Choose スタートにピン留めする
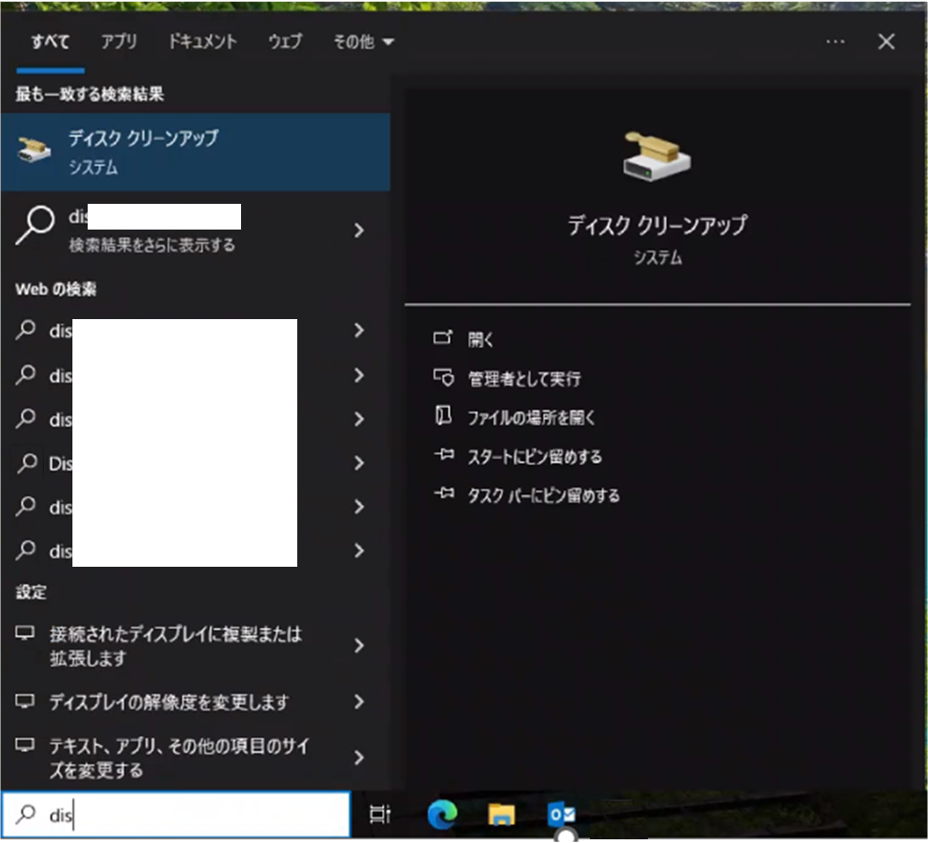 pos(534,456)
